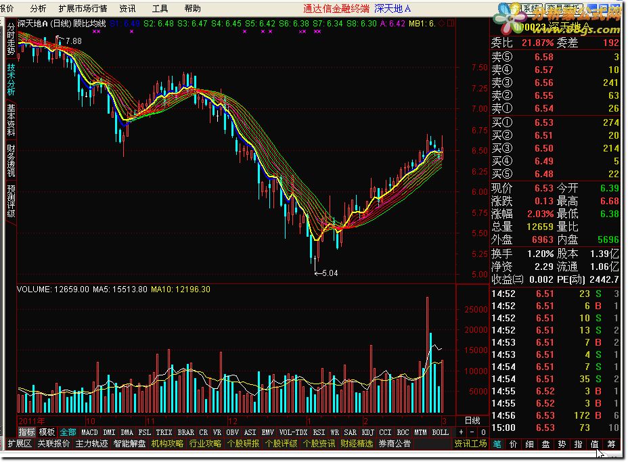This screenshot has width=628, height=462.
Task: Switch indicator to RSI
Action: click(319, 432)
